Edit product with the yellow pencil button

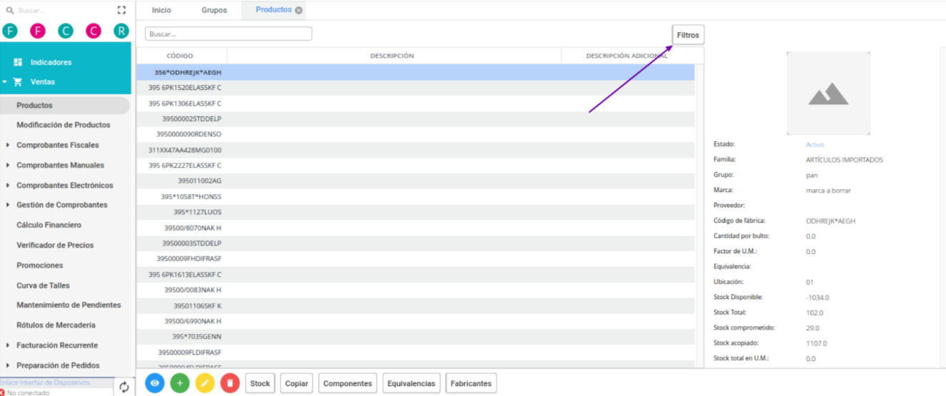[205, 383]
